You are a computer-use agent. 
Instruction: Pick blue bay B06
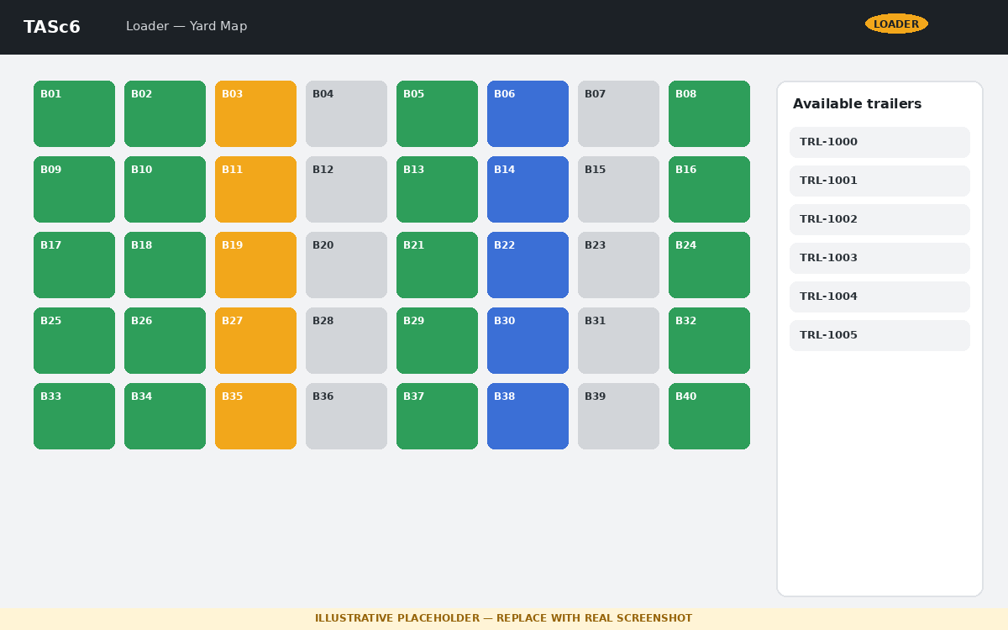[528, 114]
